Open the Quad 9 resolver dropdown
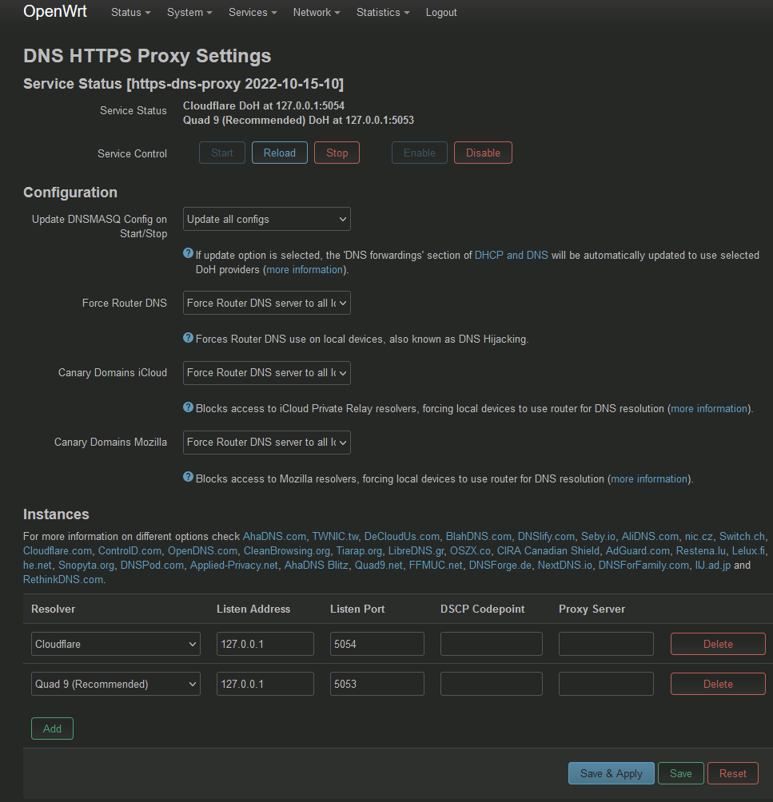773x802 pixels. point(115,684)
